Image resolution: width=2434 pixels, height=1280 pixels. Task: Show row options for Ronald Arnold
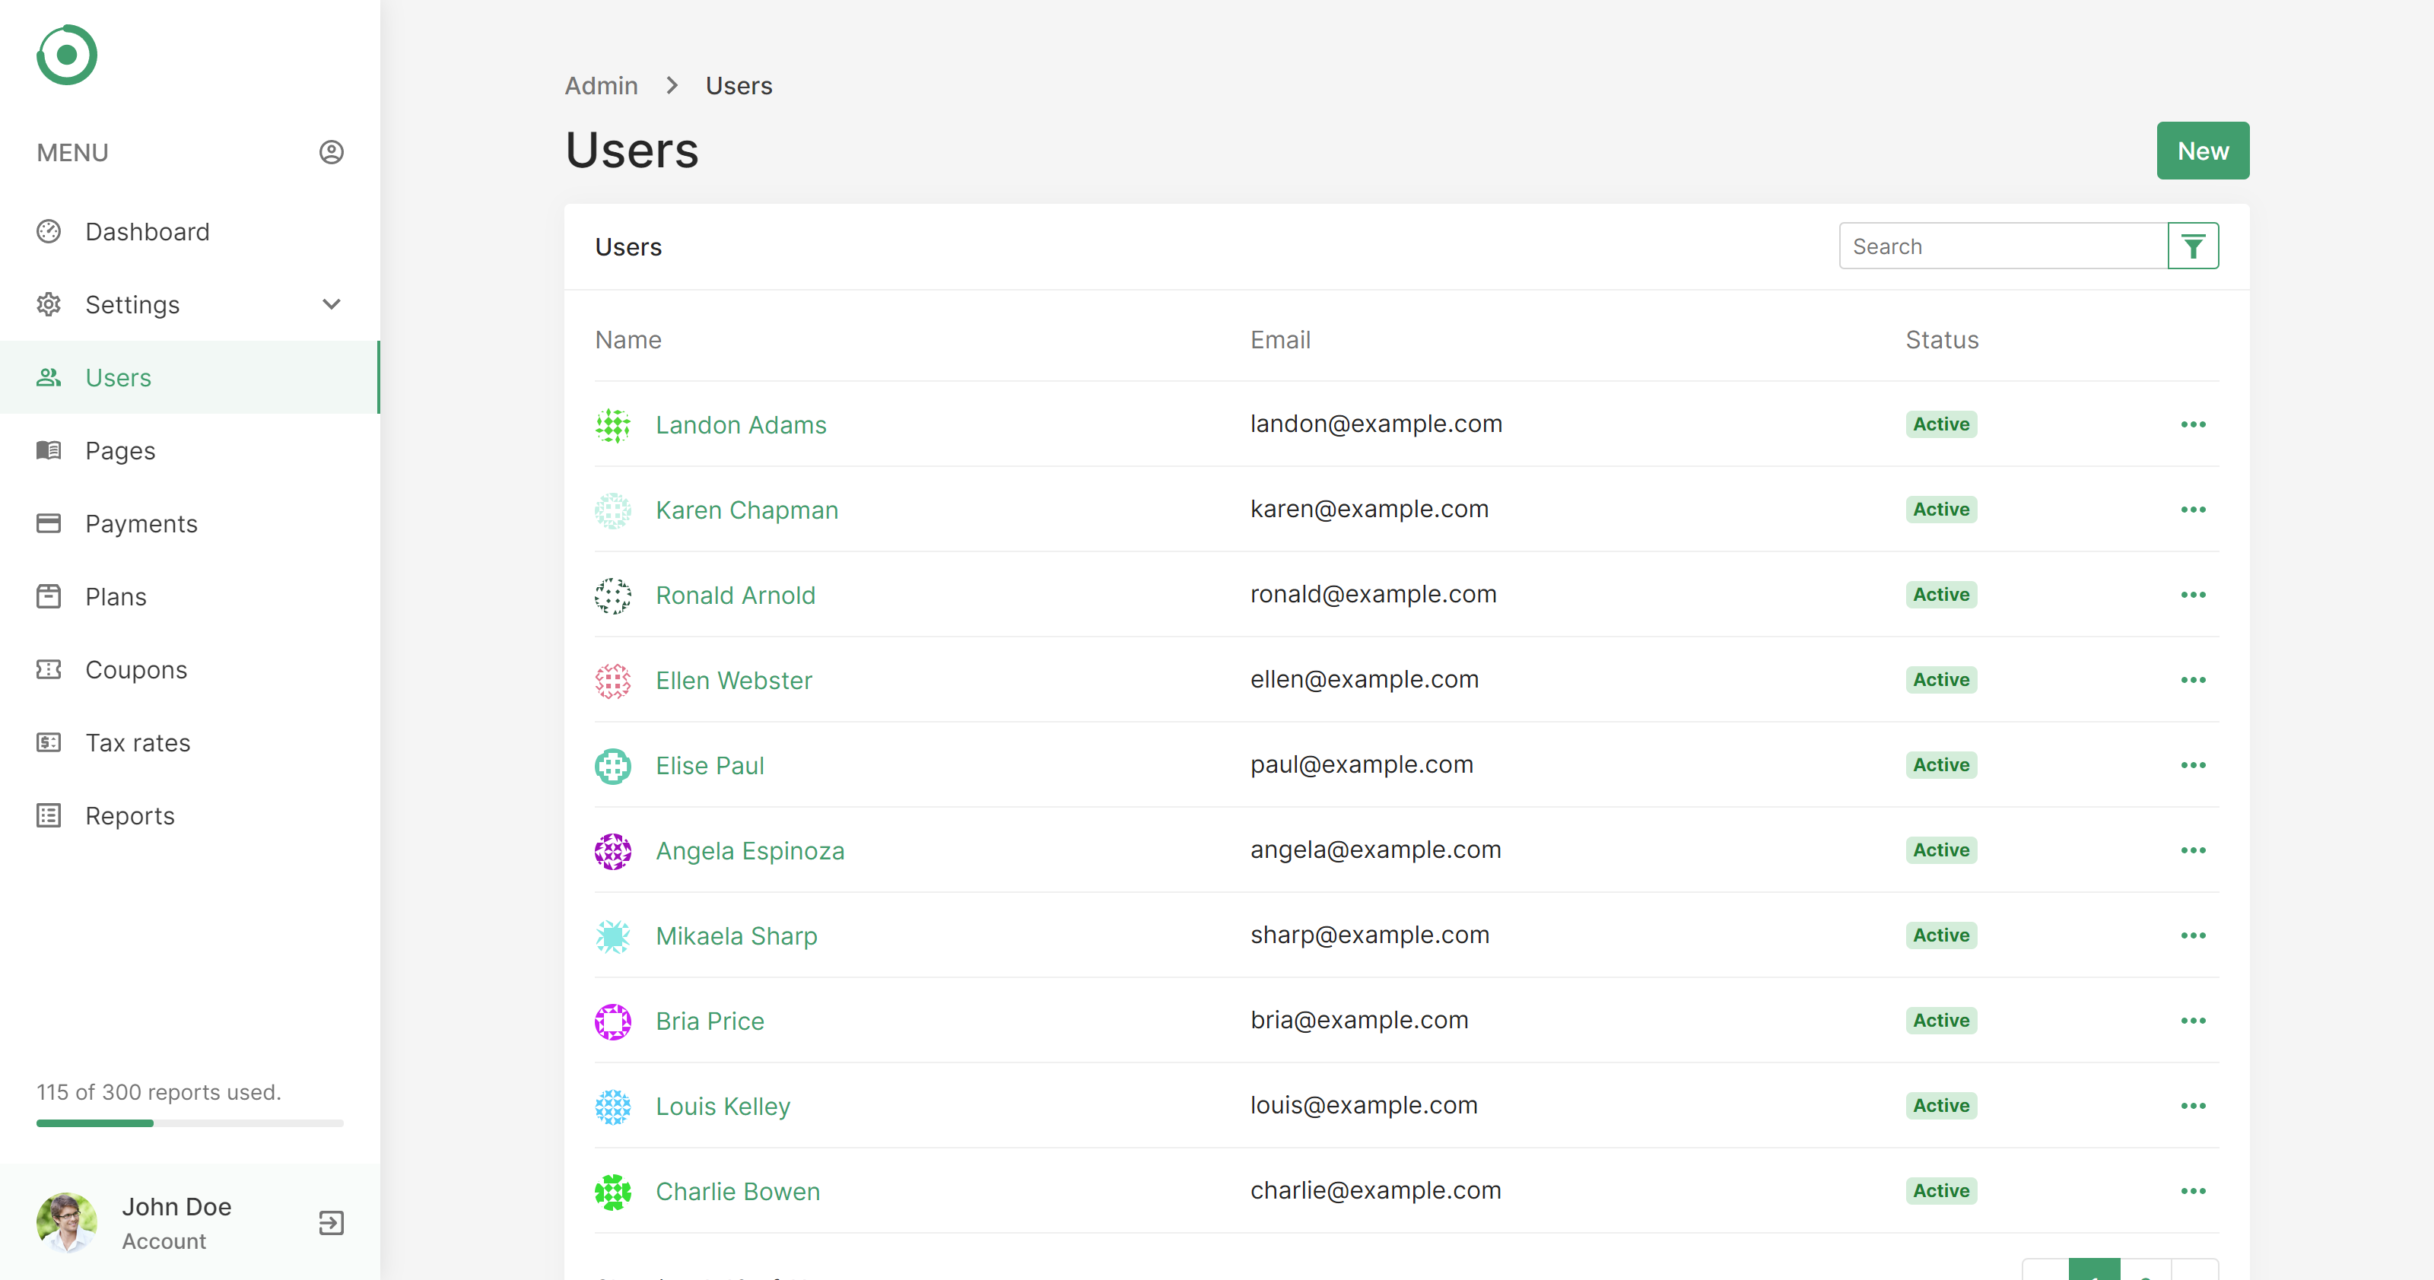pyautogui.click(x=2193, y=596)
